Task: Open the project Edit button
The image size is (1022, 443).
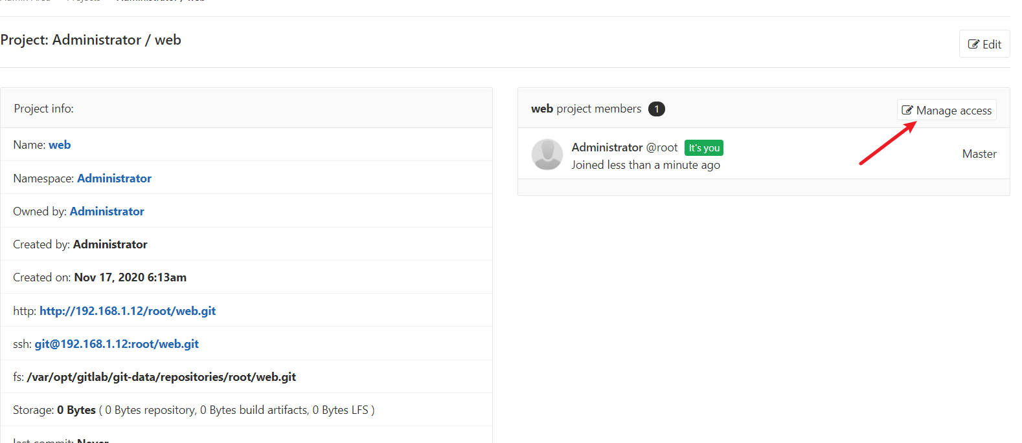Action: (x=984, y=44)
